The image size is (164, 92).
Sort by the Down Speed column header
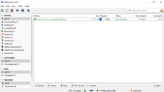pyautogui.click(x=139, y=16)
